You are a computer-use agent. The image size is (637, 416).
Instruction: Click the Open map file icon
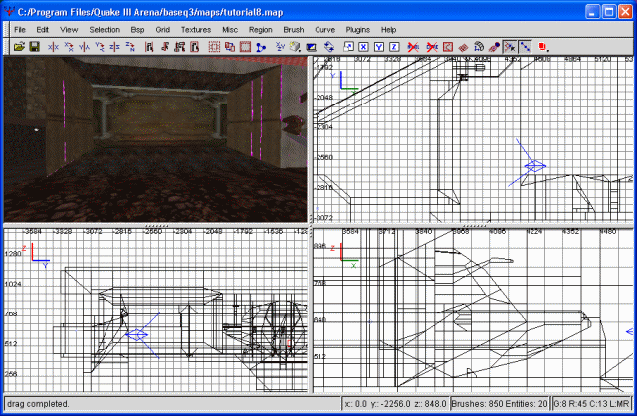pyautogui.click(x=19, y=47)
